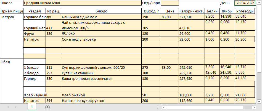
Task: Select the Хлеб ржаной dish cell
Action: [x=101, y=95]
